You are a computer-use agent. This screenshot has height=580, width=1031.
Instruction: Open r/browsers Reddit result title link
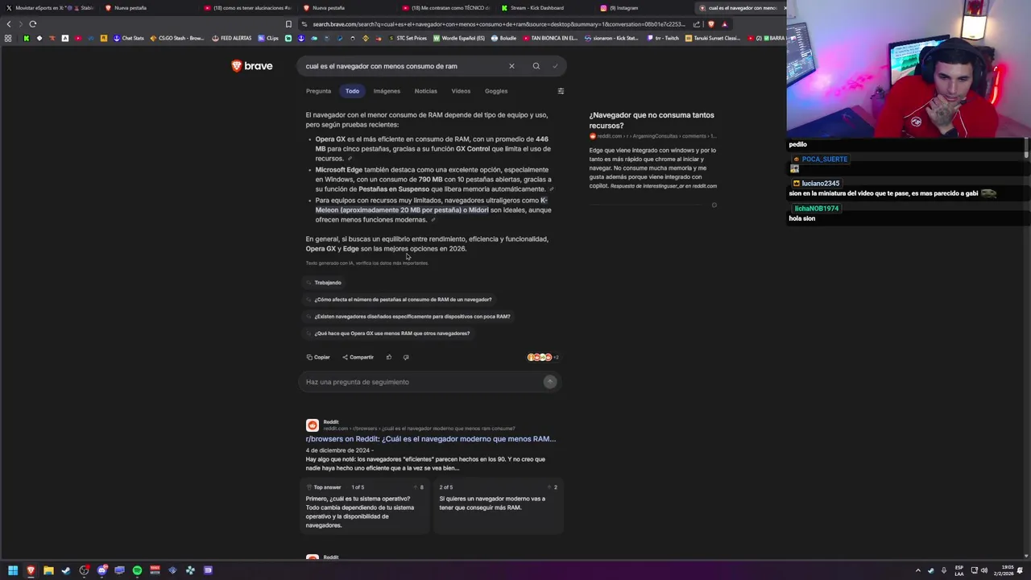click(x=431, y=439)
